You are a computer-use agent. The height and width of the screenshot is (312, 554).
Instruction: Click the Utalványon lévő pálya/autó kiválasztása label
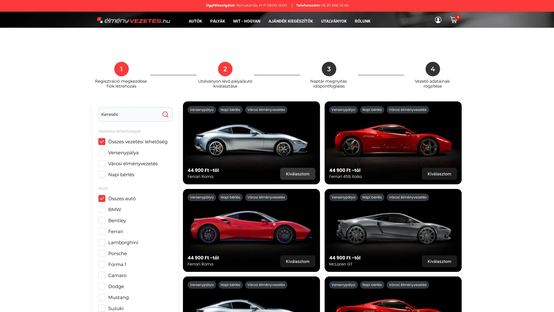pyautogui.click(x=225, y=84)
